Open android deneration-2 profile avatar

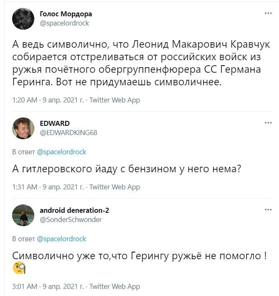23,215
